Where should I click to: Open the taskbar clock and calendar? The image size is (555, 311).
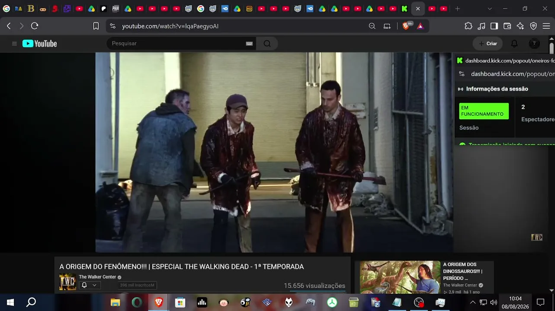(x=515, y=302)
